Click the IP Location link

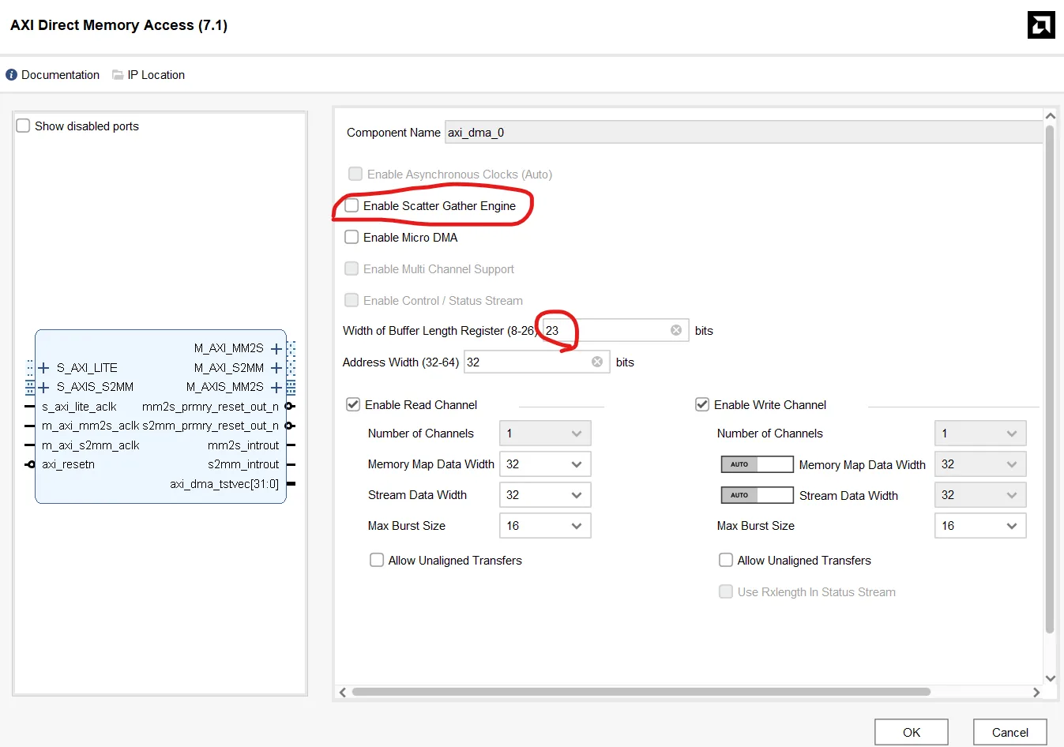[156, 75]
